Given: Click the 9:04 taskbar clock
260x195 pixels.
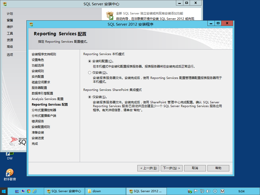Looking at the screenshot, I should (x=241, y=191).
